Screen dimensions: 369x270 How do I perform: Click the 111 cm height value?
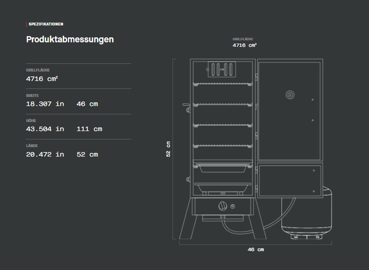pyautogui.click(x=89, y=129)
